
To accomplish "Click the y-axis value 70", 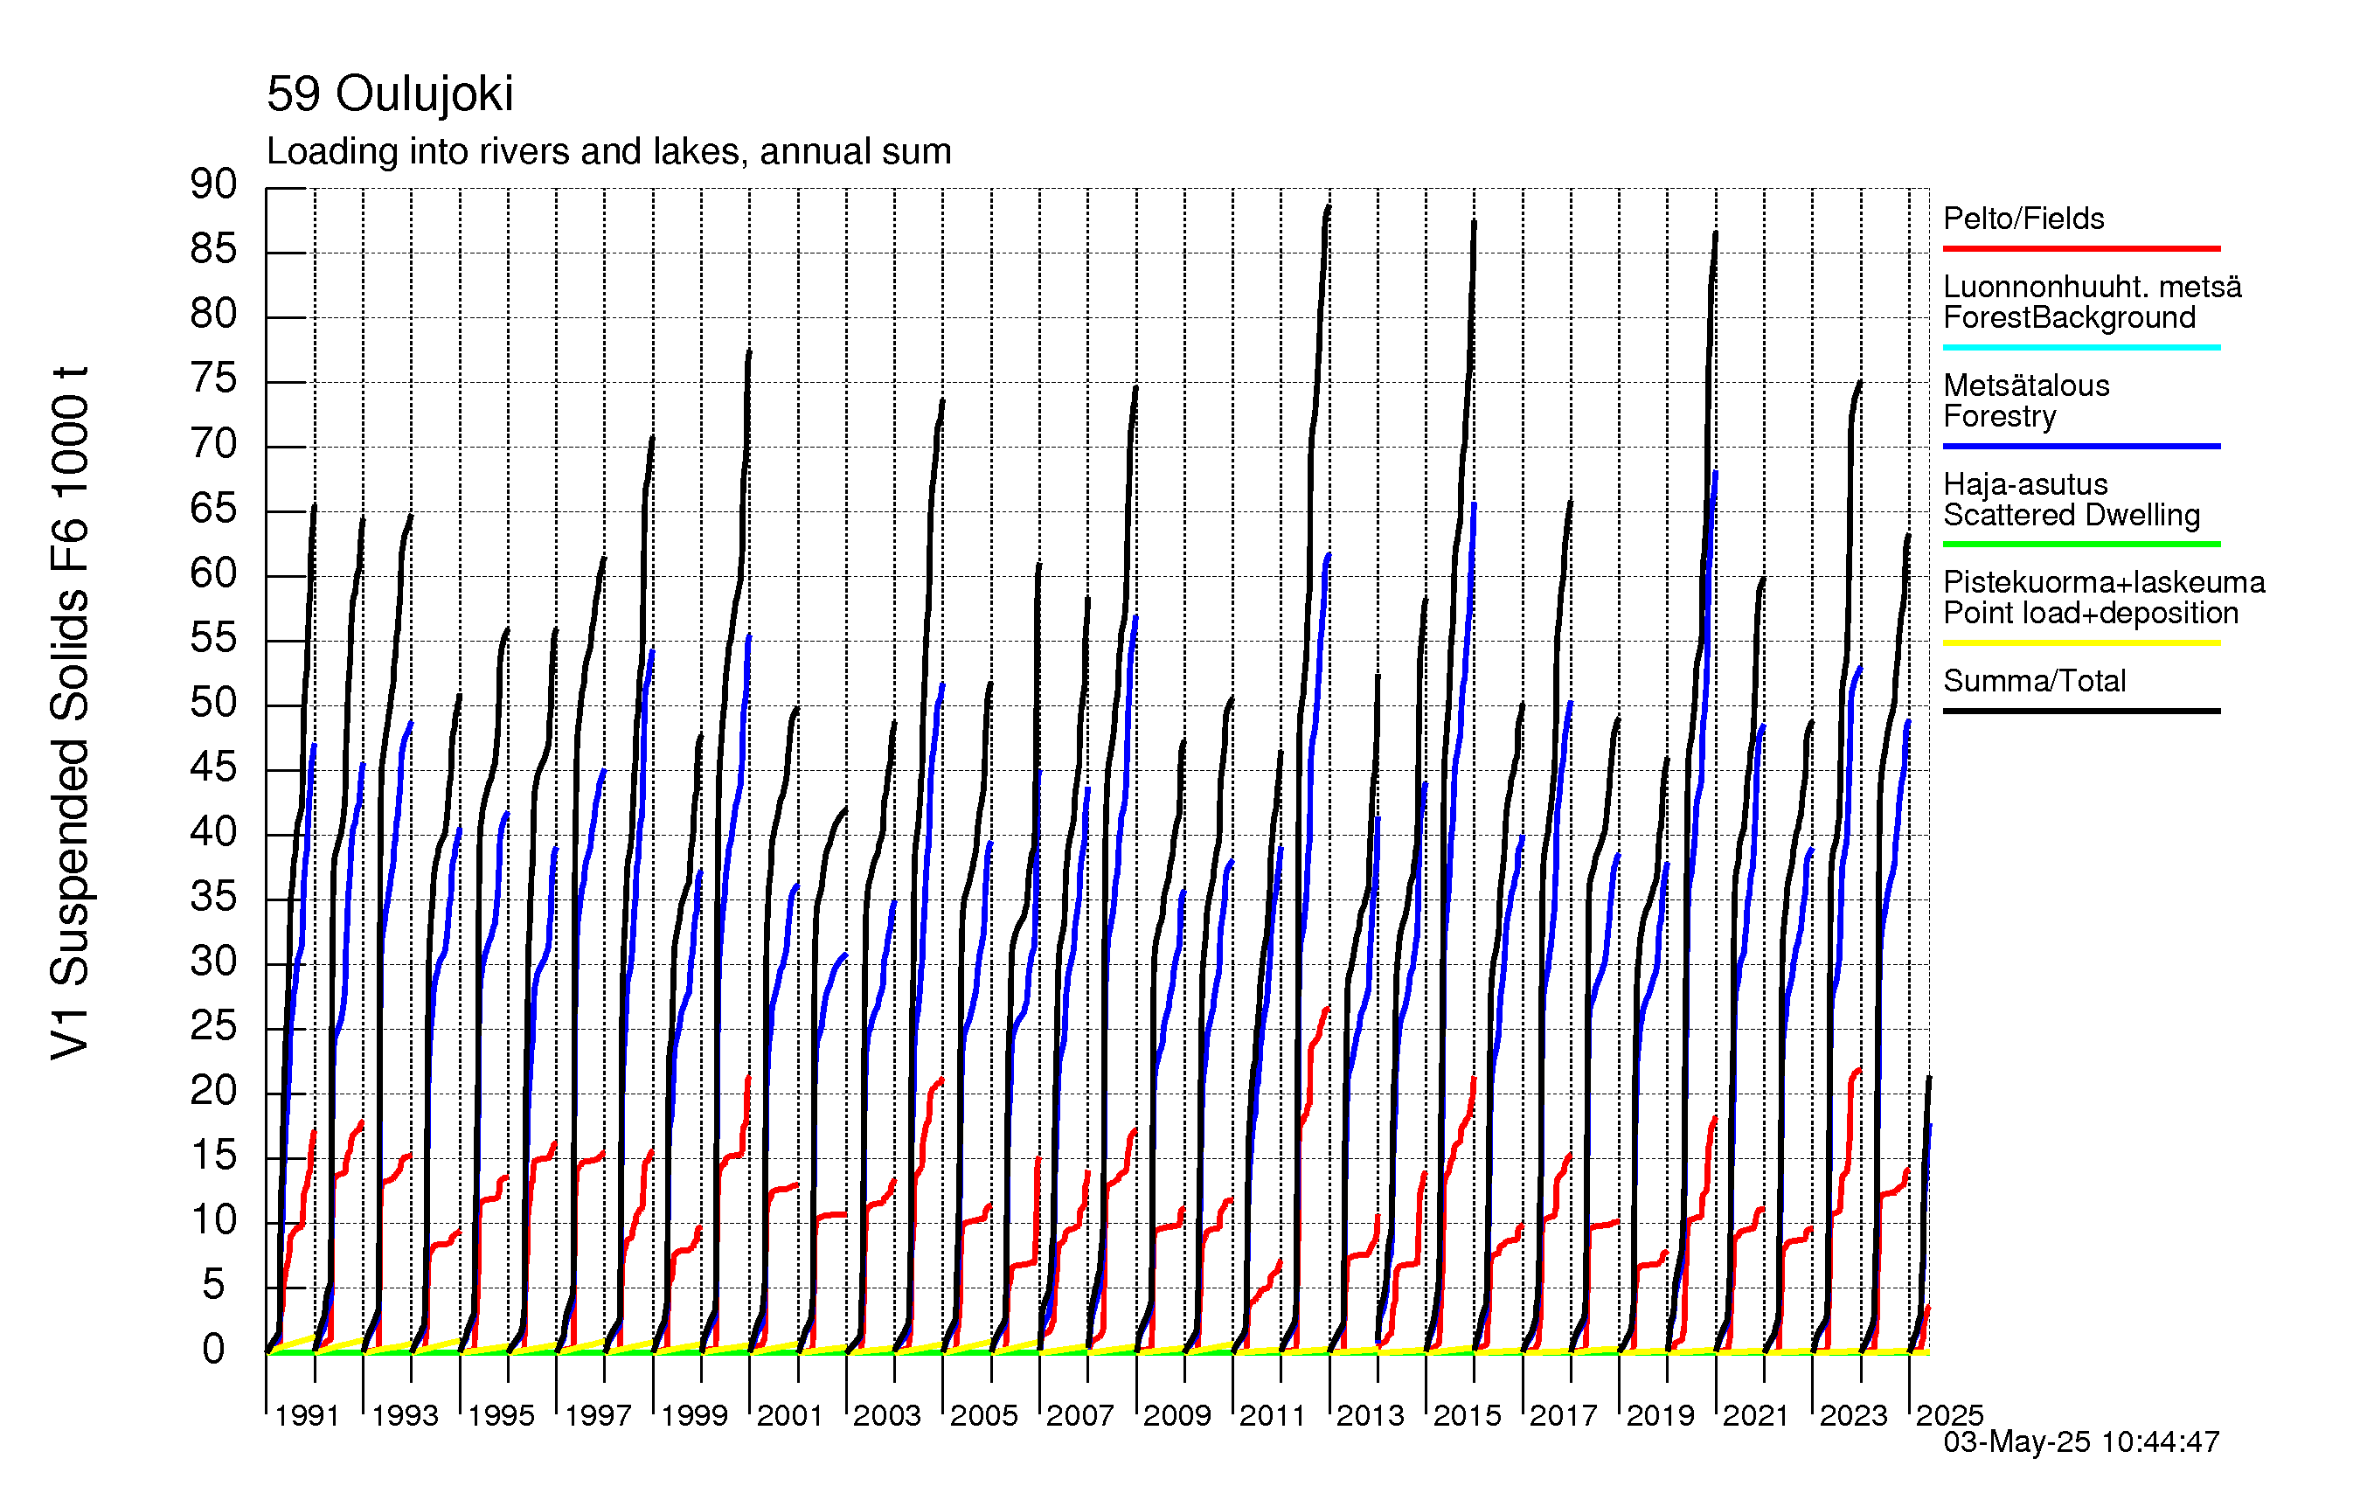I will click(x=213, y=444).
